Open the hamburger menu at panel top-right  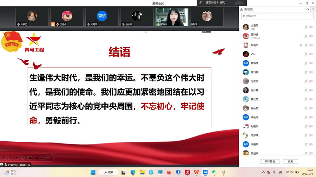pyautogui.click(x=313, y=9)
